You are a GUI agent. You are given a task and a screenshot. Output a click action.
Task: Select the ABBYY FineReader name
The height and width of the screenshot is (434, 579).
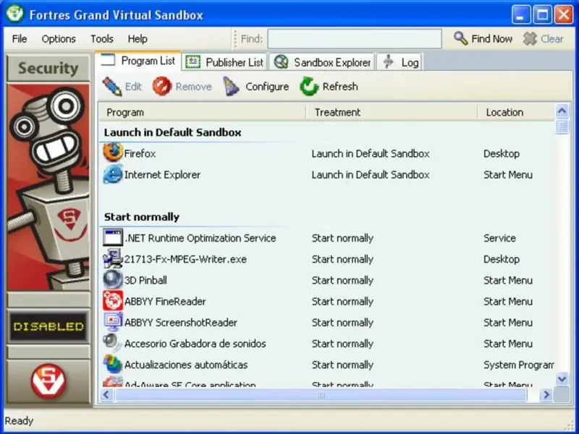(x=165, y=301)
